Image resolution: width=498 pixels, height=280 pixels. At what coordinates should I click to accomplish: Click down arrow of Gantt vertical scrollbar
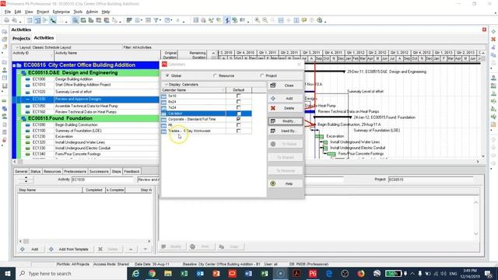click(483, 156)
